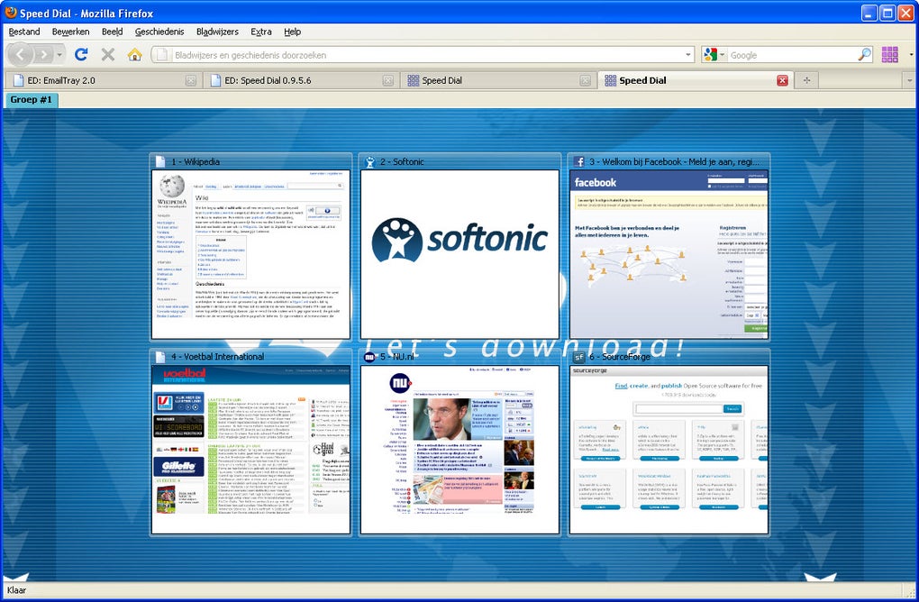Click the Voetbal International dial favicon

tap(160, 356)
